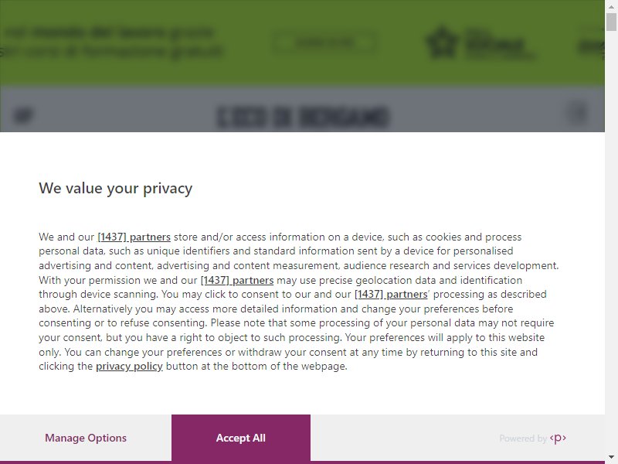Open the second [1437] partners link after 'we and our'
The image size is (618, 464).
[237, 280]
